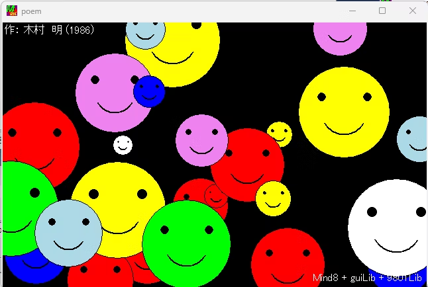Maximize the poem window

click(x=382, y=11)
